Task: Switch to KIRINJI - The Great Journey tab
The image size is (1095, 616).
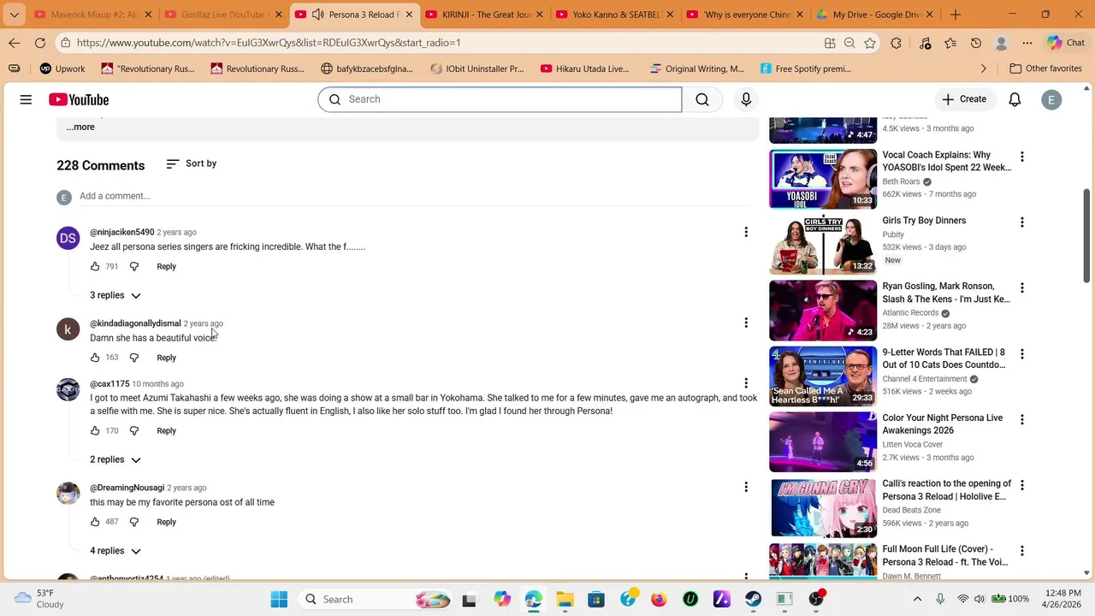Action: pos(483,15)
